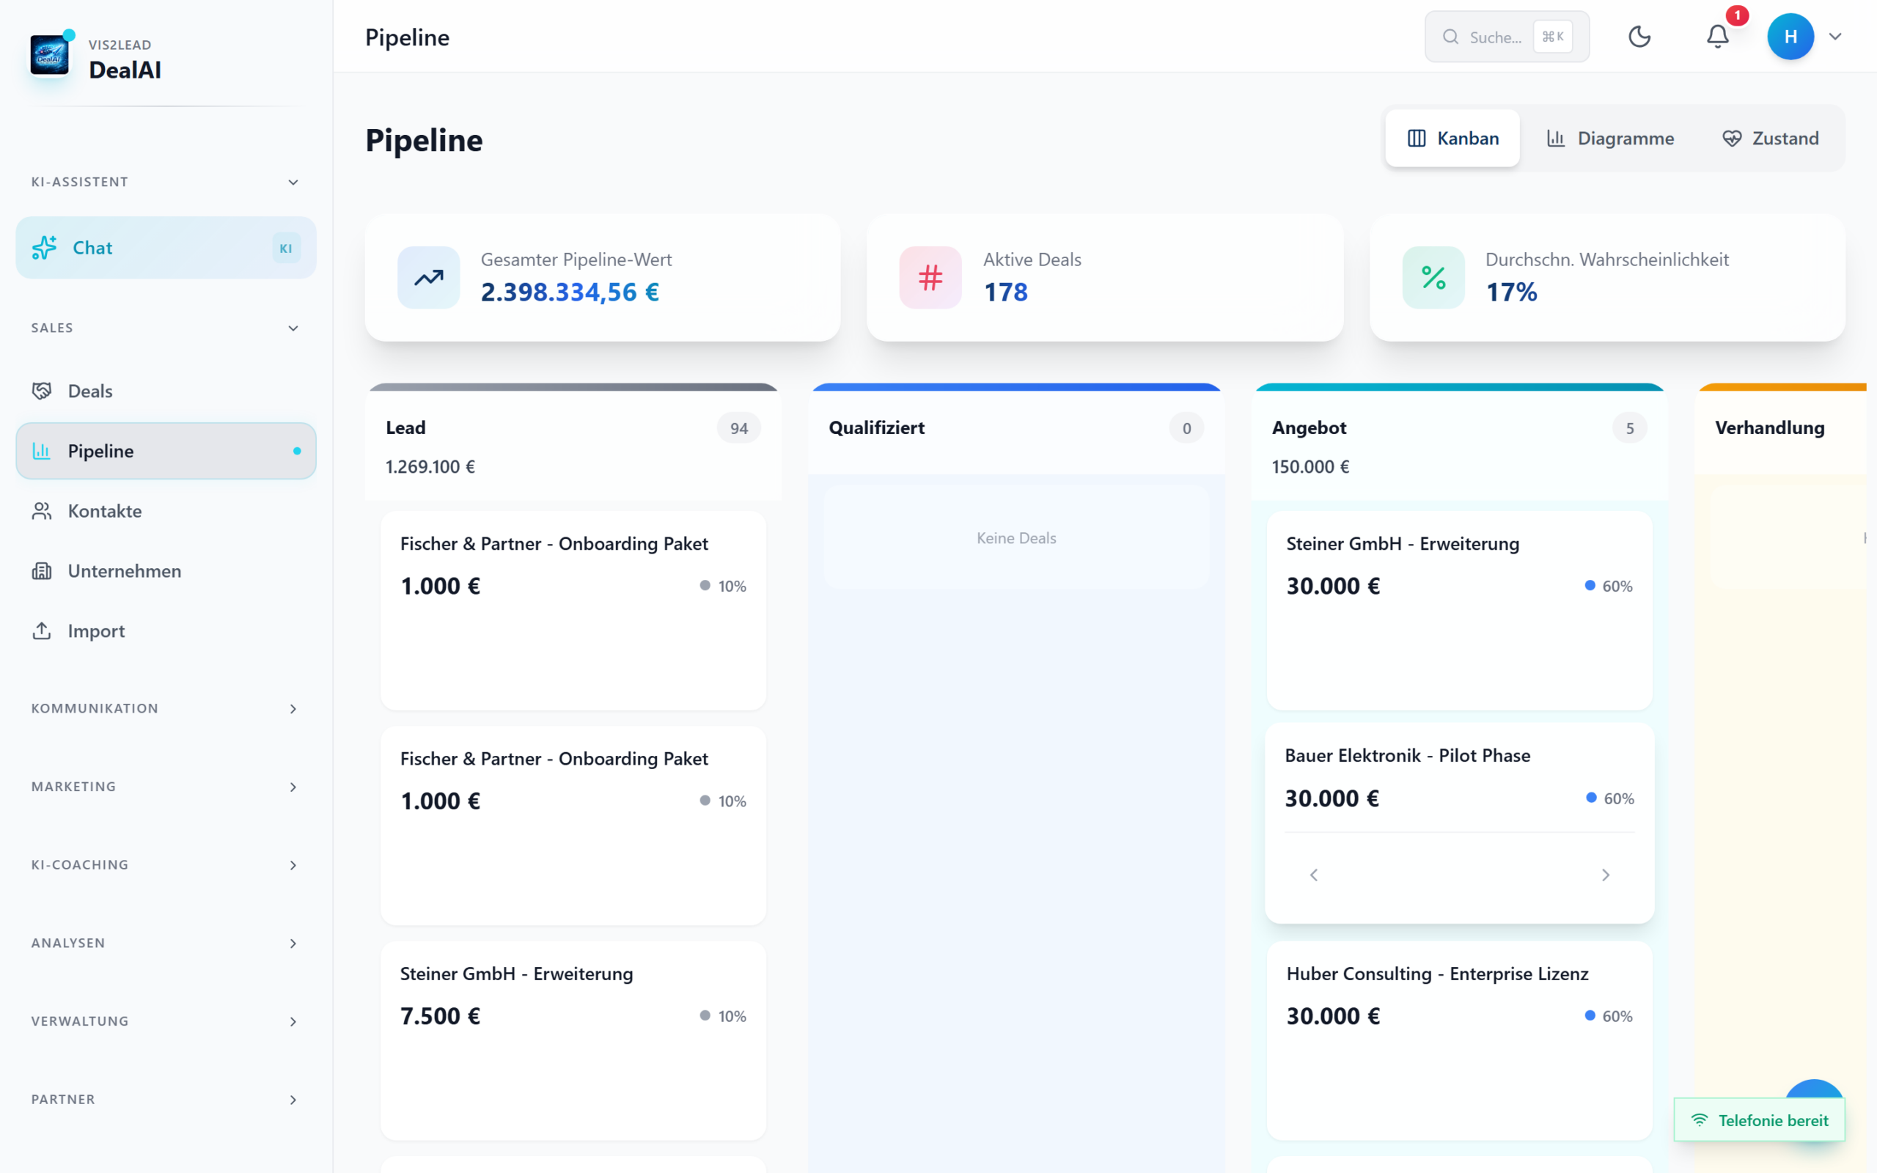Switch to the Zustand view

pyautogui.click(x=1771, y=138)
